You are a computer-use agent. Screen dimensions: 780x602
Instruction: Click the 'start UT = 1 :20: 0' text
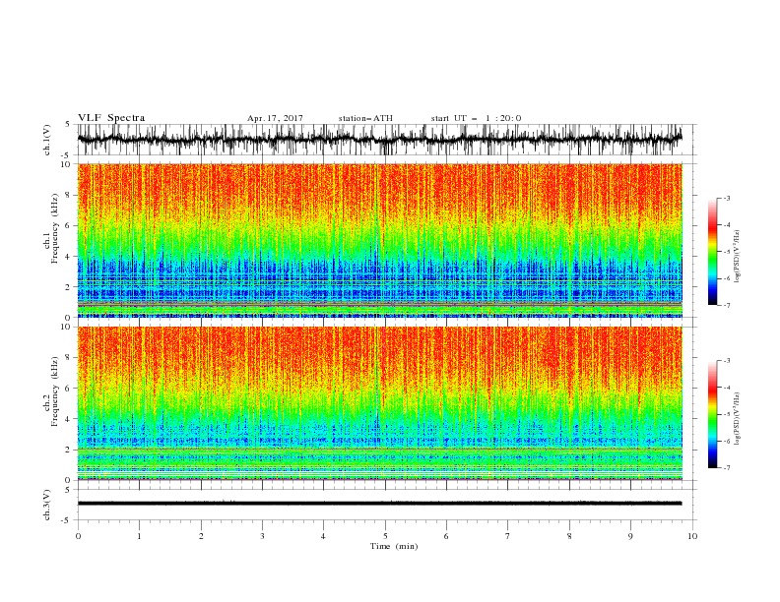pyautogui.click(x=476, y=118)
